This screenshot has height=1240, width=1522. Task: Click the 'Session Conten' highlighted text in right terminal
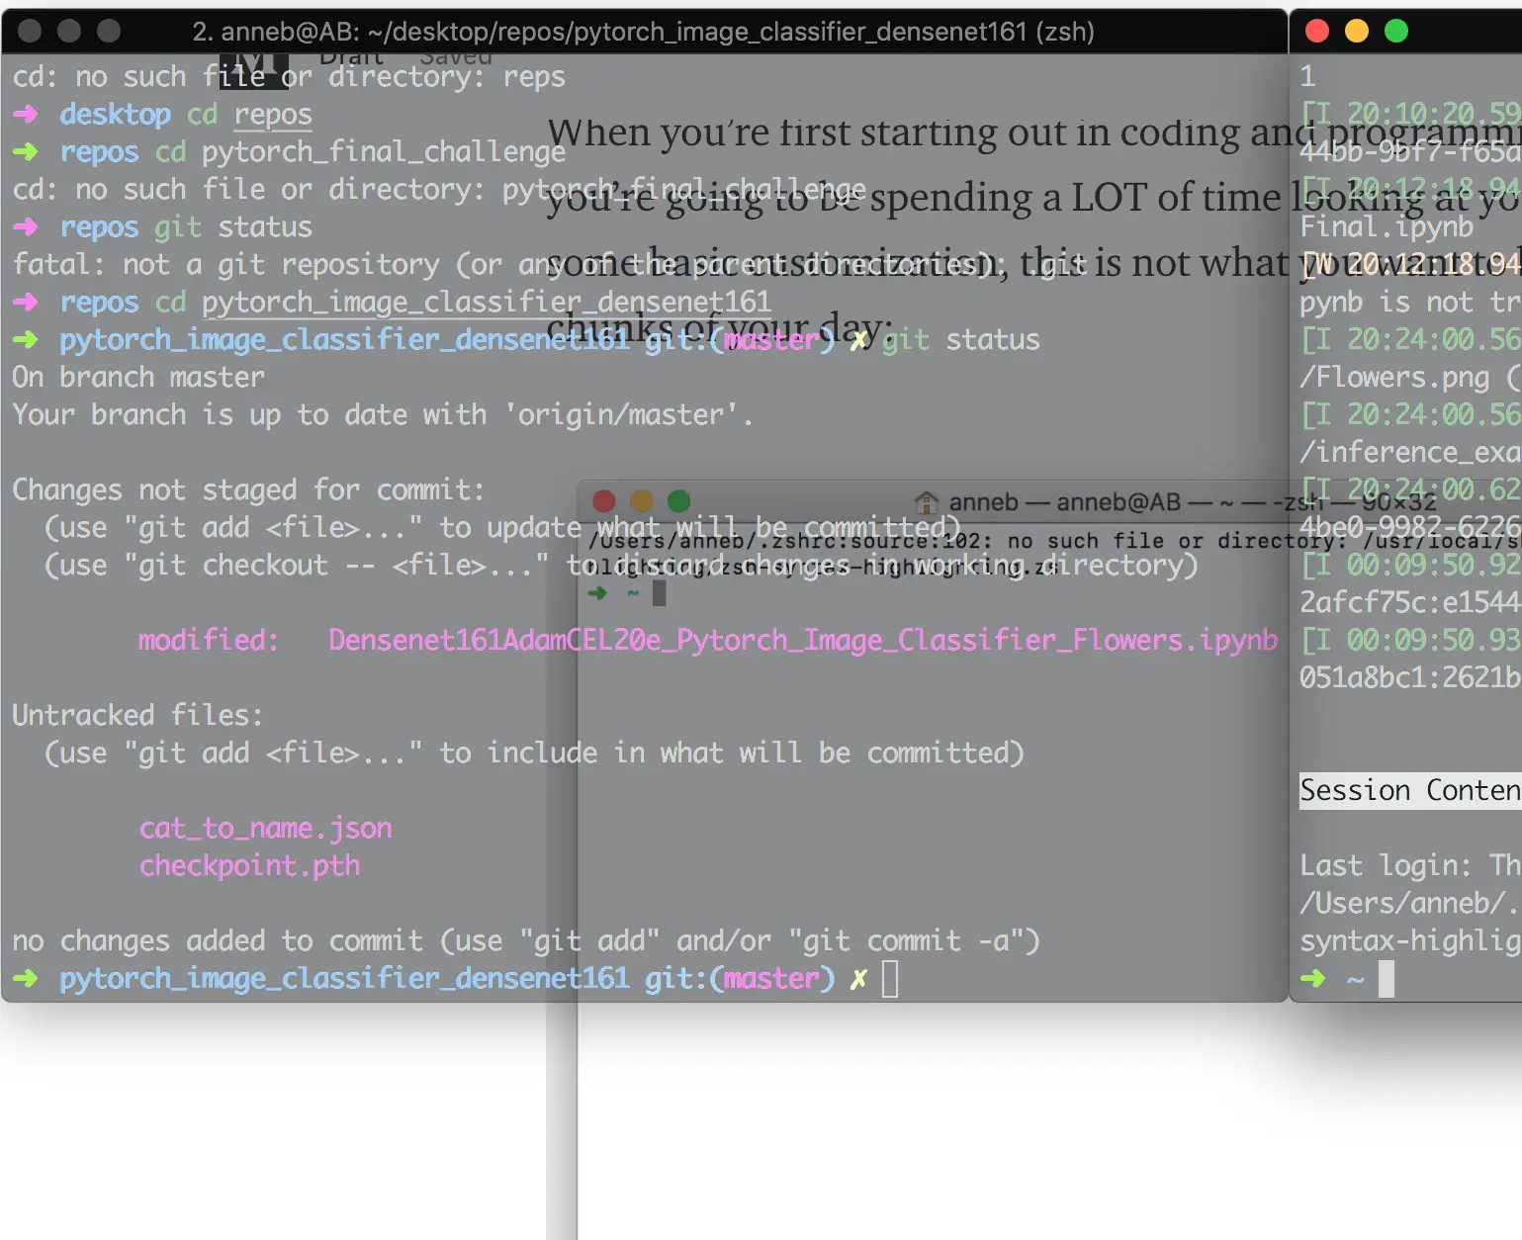pos(1410,790)
